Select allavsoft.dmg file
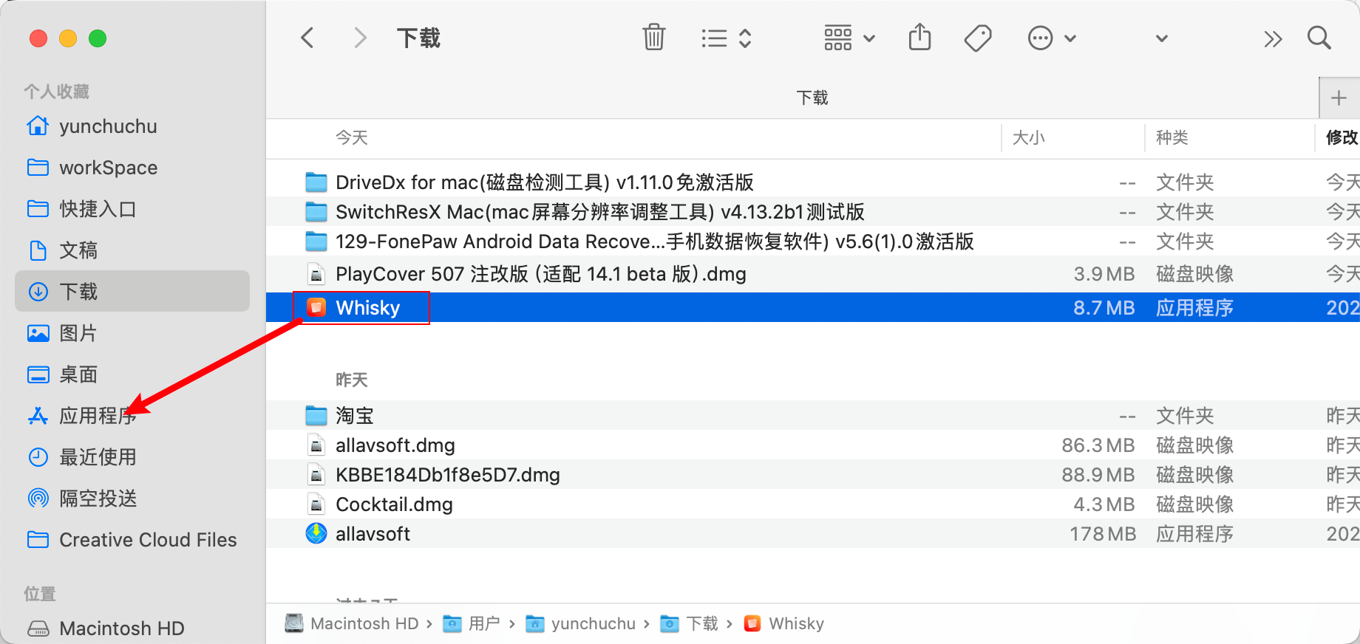1360x644 pixels. tap(813, 445)
